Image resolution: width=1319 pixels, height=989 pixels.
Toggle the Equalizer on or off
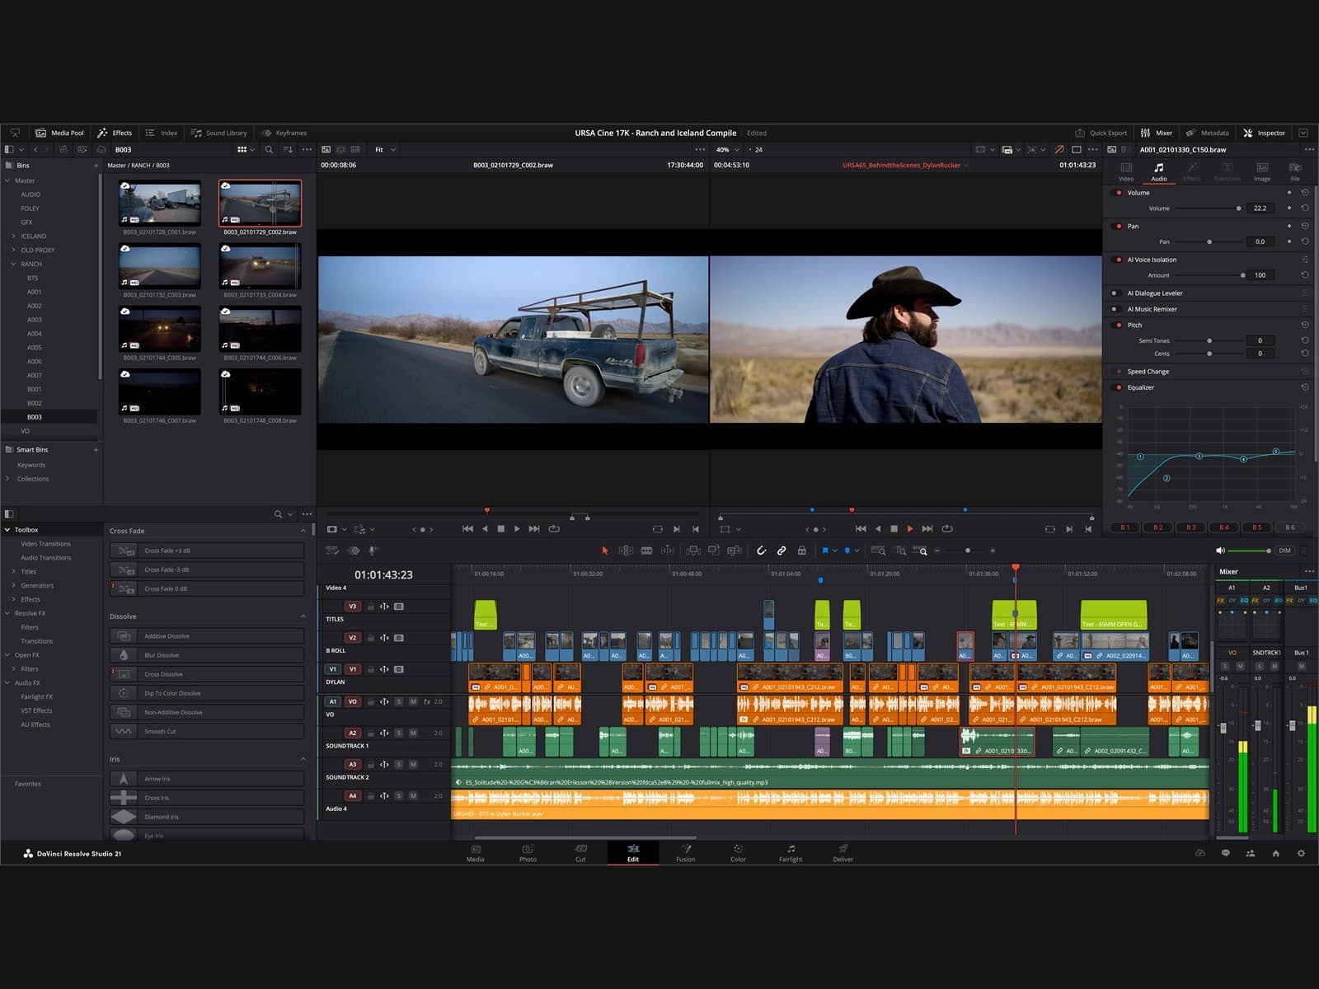click(x=1118, y=387)
